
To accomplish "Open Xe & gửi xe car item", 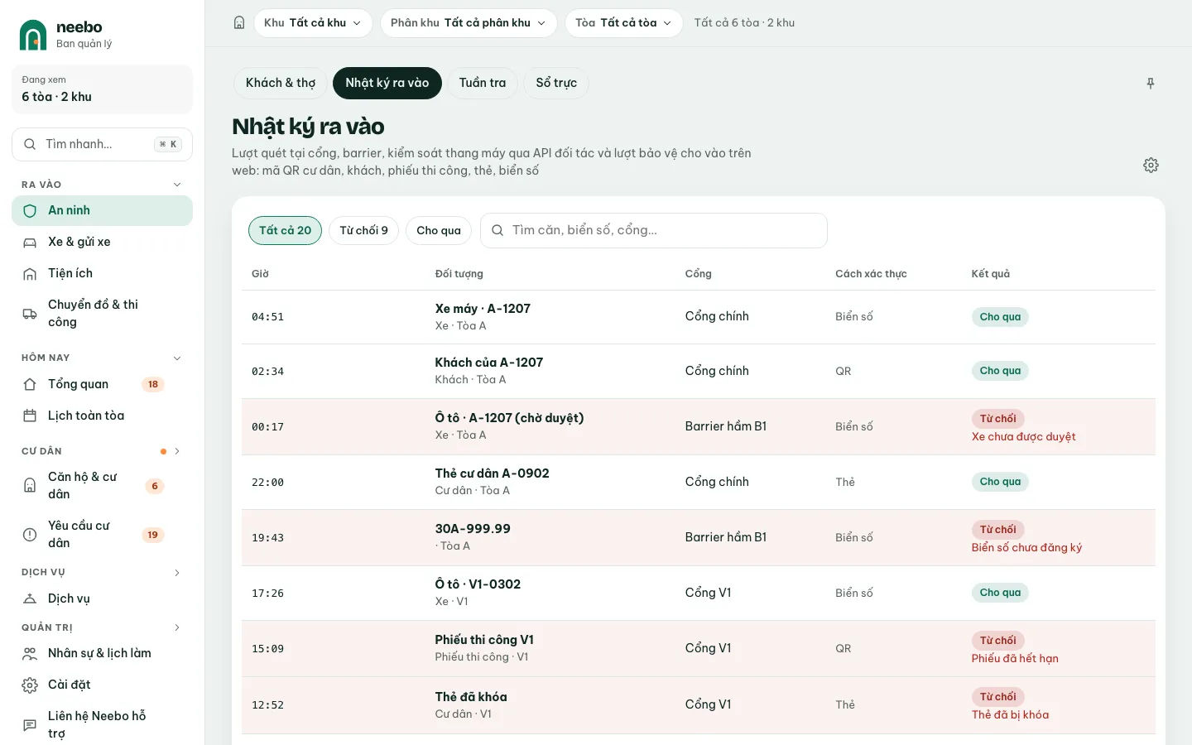I will (x=102, y=242).
